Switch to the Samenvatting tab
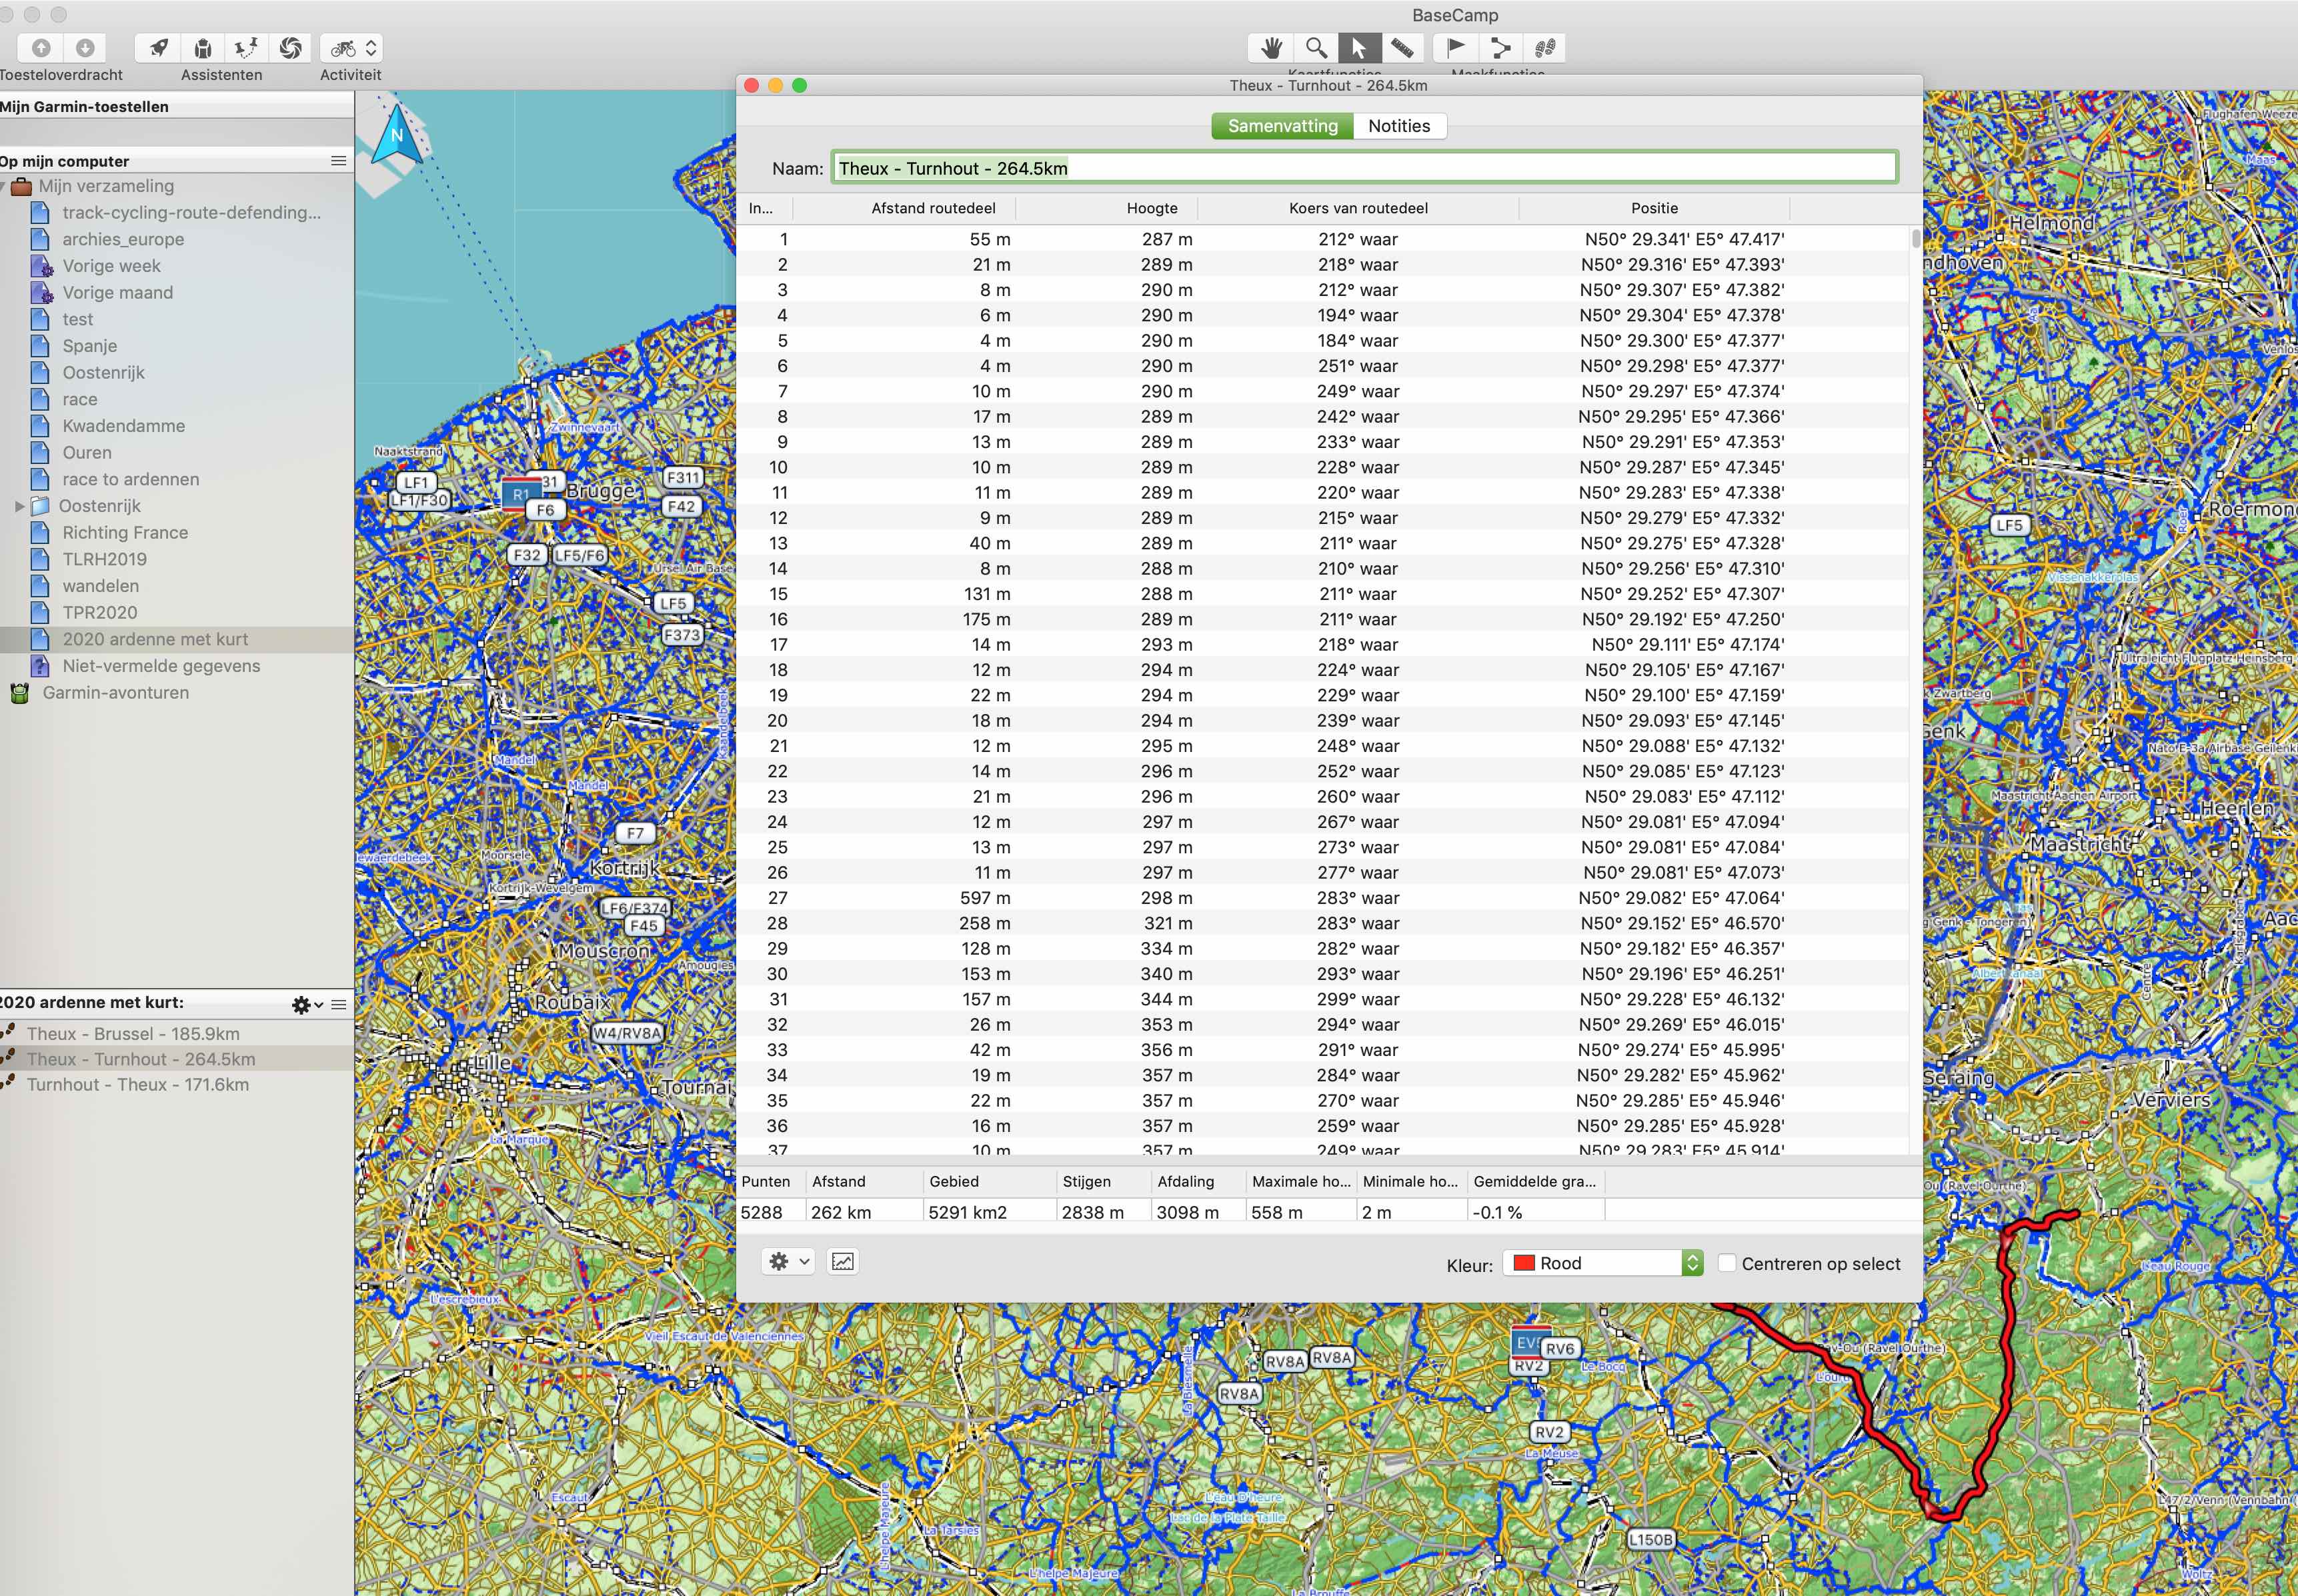The image size is (2298, 1596). 1282,126
